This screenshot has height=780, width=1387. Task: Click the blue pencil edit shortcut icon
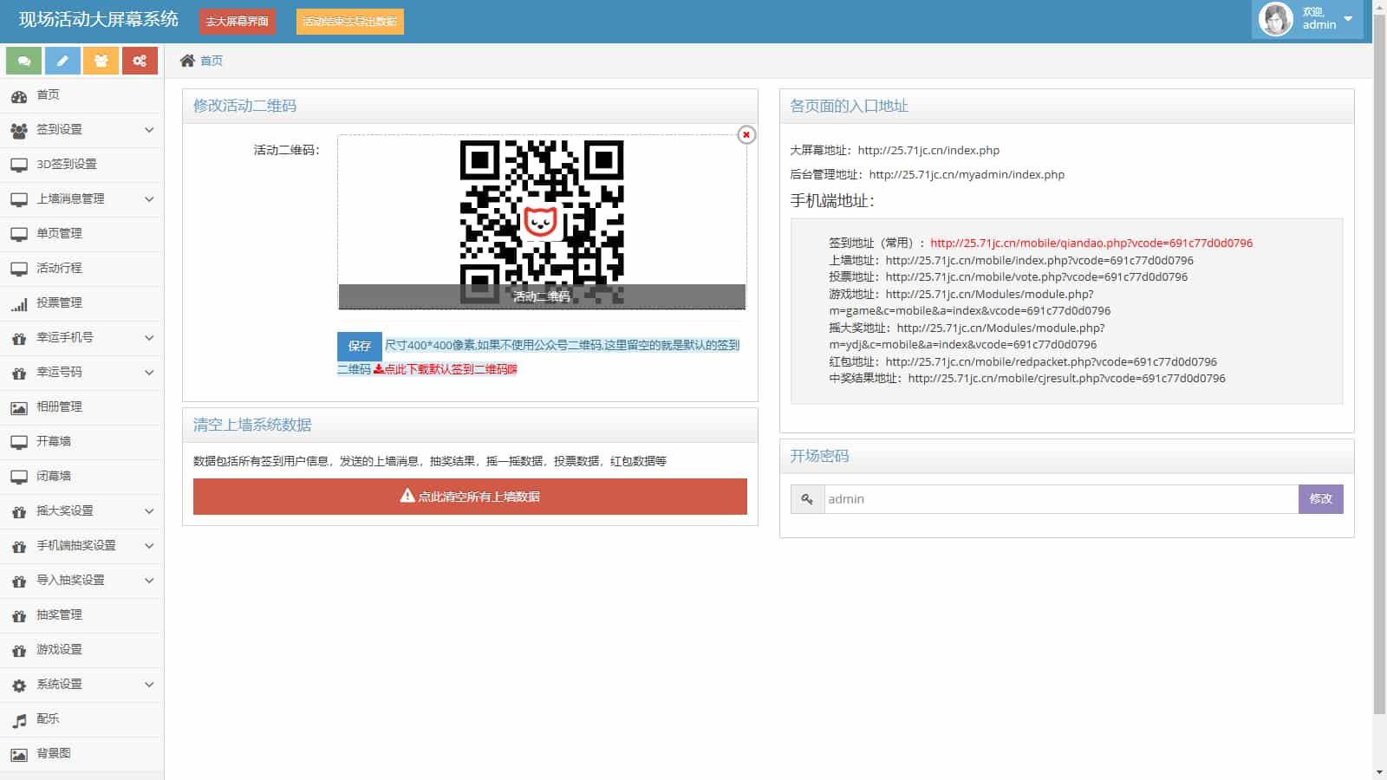[x=62, y=61]
